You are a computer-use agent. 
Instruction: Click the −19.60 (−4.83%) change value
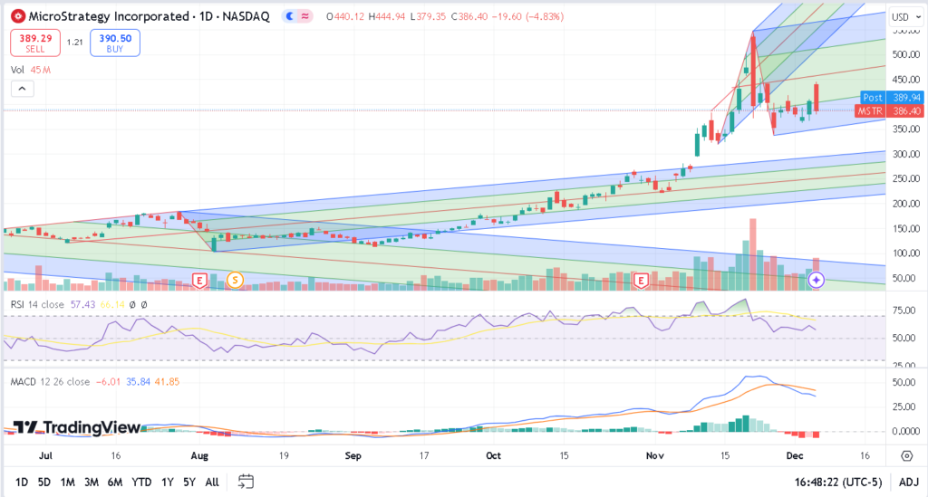coord(528,16)
